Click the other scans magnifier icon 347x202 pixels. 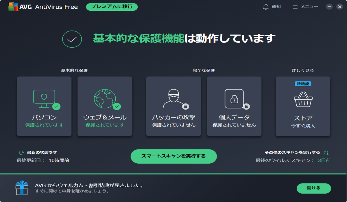326,153
